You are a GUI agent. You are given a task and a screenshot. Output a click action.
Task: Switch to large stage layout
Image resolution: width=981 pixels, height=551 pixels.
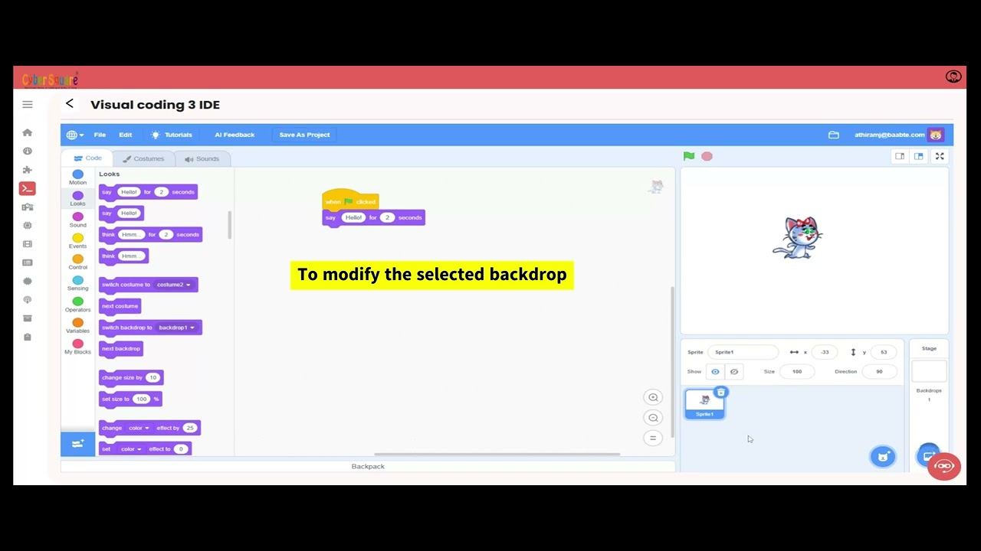tap(918, 156)
